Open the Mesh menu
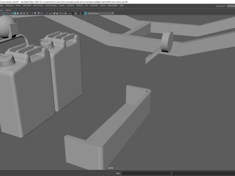 18,5
